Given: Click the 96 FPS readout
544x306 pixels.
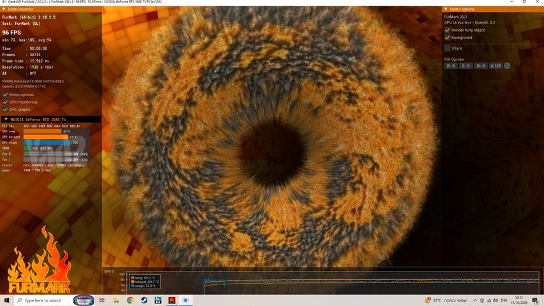Looking at the screenshot, I should [11, 33].
